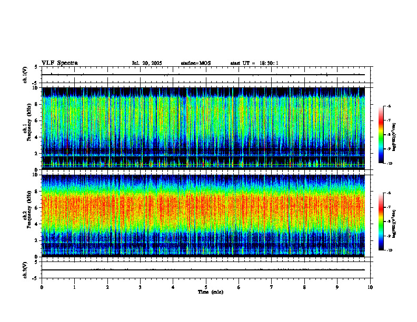Click the "-7" label on ch.2 colorbar

[389, 207]
